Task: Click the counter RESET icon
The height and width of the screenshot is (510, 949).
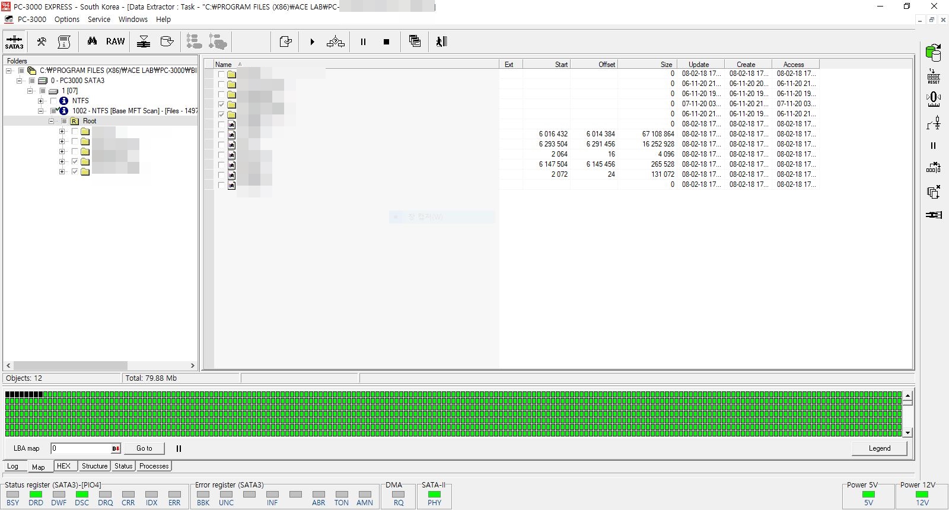Action: [x=934, y=76]
